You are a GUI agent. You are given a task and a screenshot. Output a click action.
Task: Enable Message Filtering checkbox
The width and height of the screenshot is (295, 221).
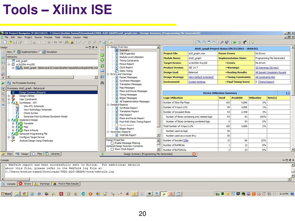tap(112, 143)
